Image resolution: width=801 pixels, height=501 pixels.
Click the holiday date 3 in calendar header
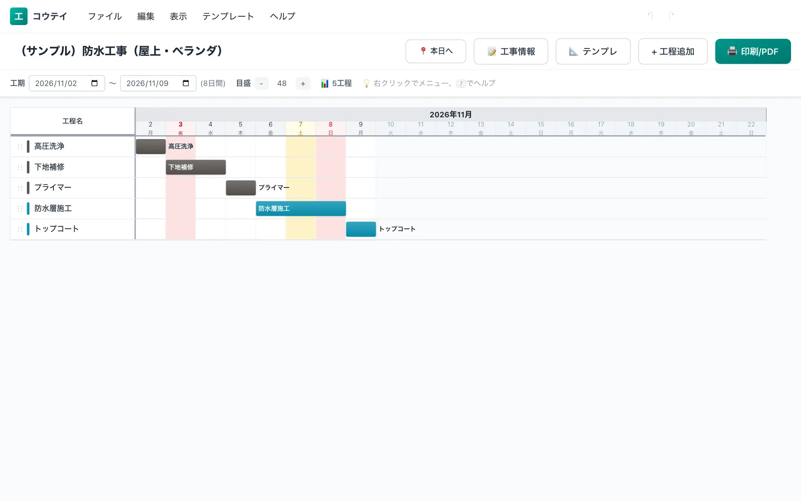(x=180, y=128)
